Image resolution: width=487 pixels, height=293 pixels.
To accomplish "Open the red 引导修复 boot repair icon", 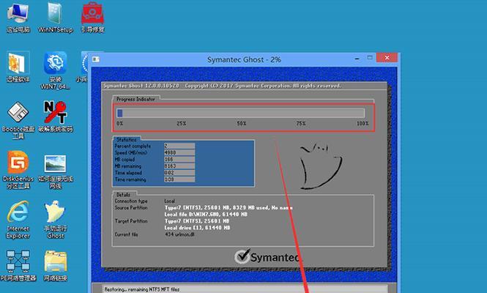I will 92,16.
